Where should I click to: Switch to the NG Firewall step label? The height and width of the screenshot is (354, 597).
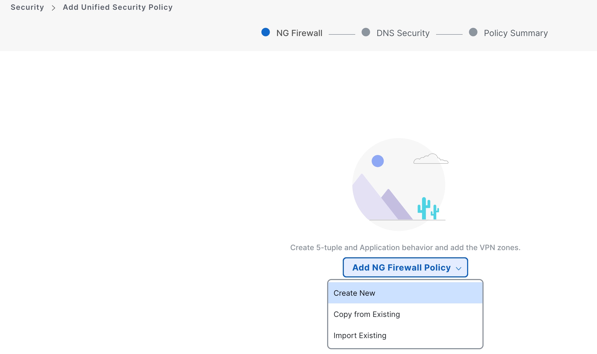tap(299, 33)
